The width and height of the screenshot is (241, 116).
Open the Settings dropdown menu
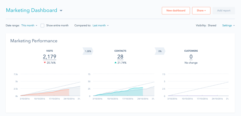228,26
